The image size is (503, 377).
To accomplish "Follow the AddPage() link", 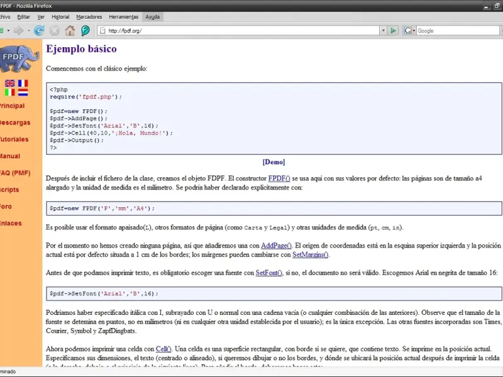I will click(x=276, y=246).
